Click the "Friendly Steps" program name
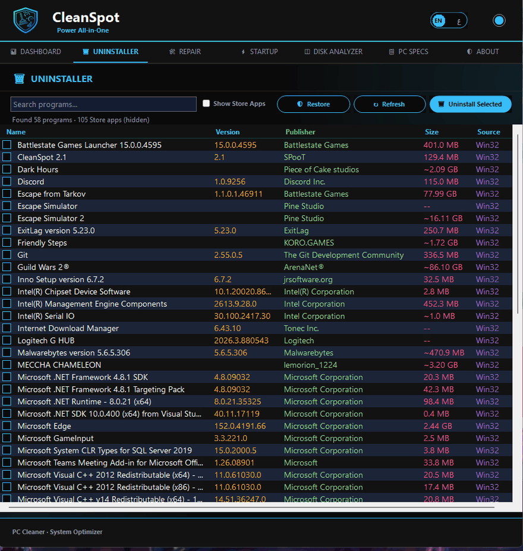The height and width of the screenshot is (551, 523). (x=42, y=243)
